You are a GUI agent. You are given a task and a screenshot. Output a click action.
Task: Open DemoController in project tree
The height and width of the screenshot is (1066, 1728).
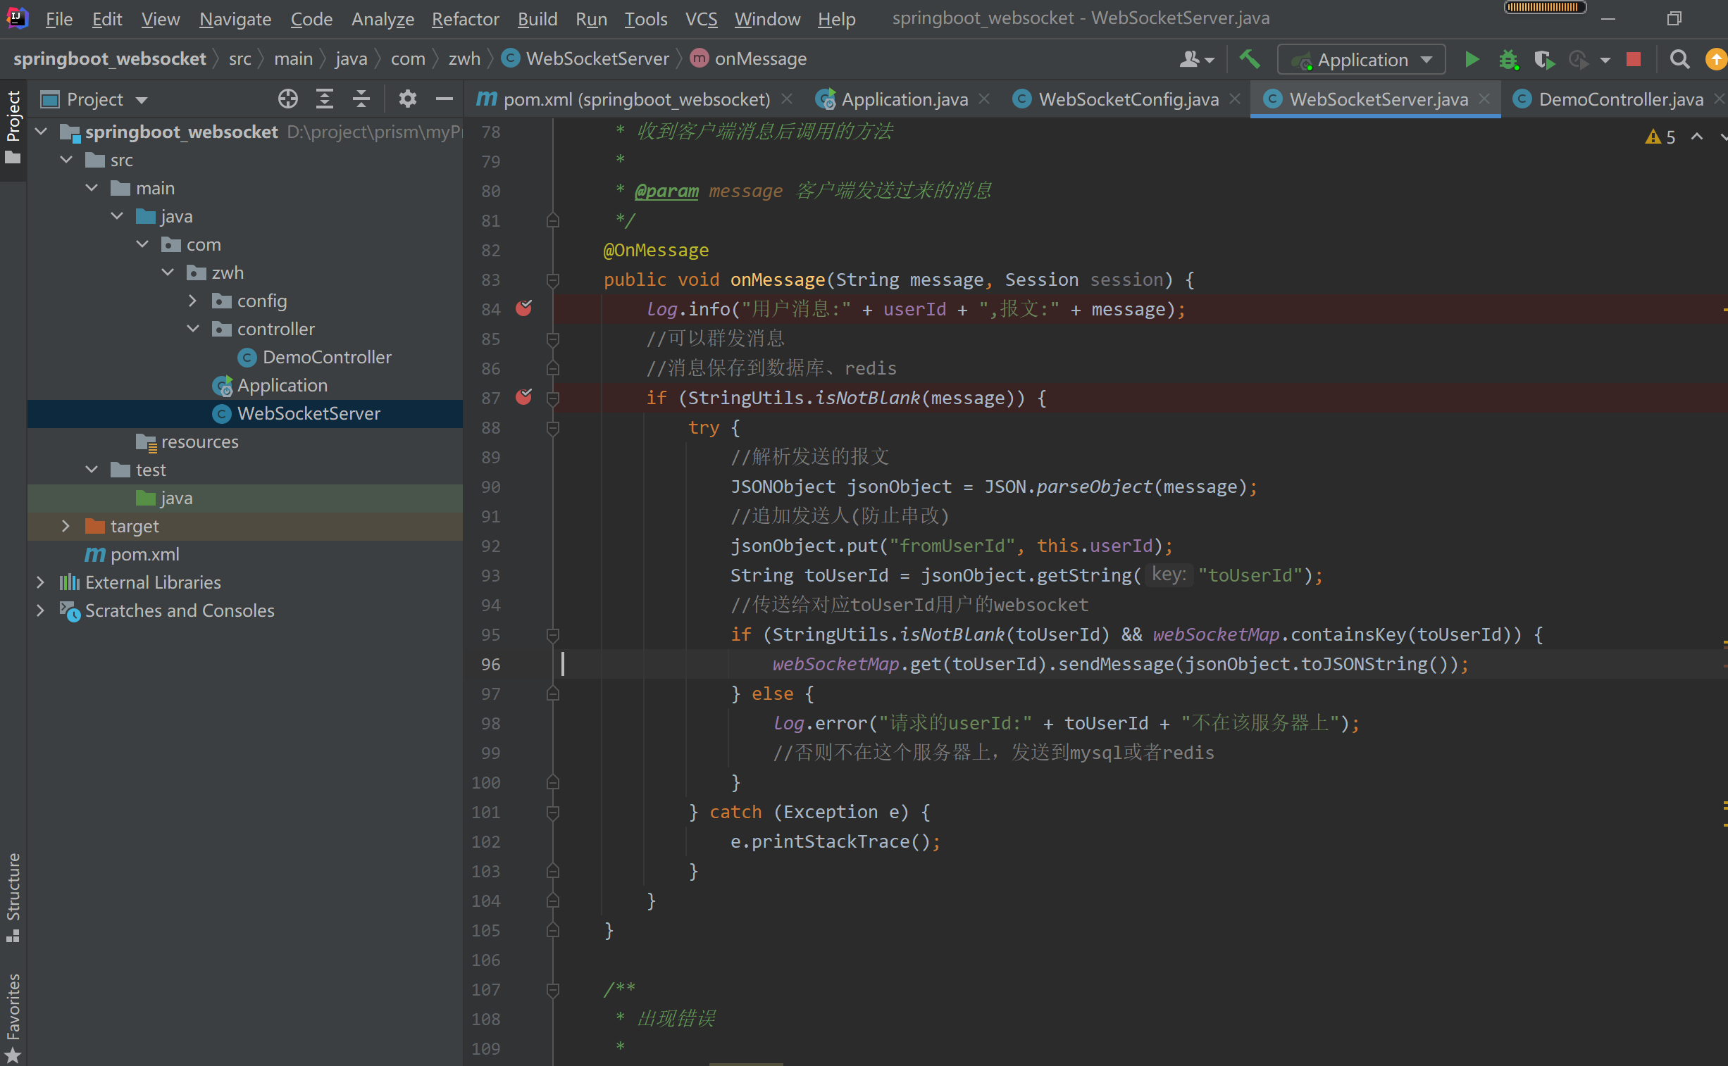tap(327, 358)
